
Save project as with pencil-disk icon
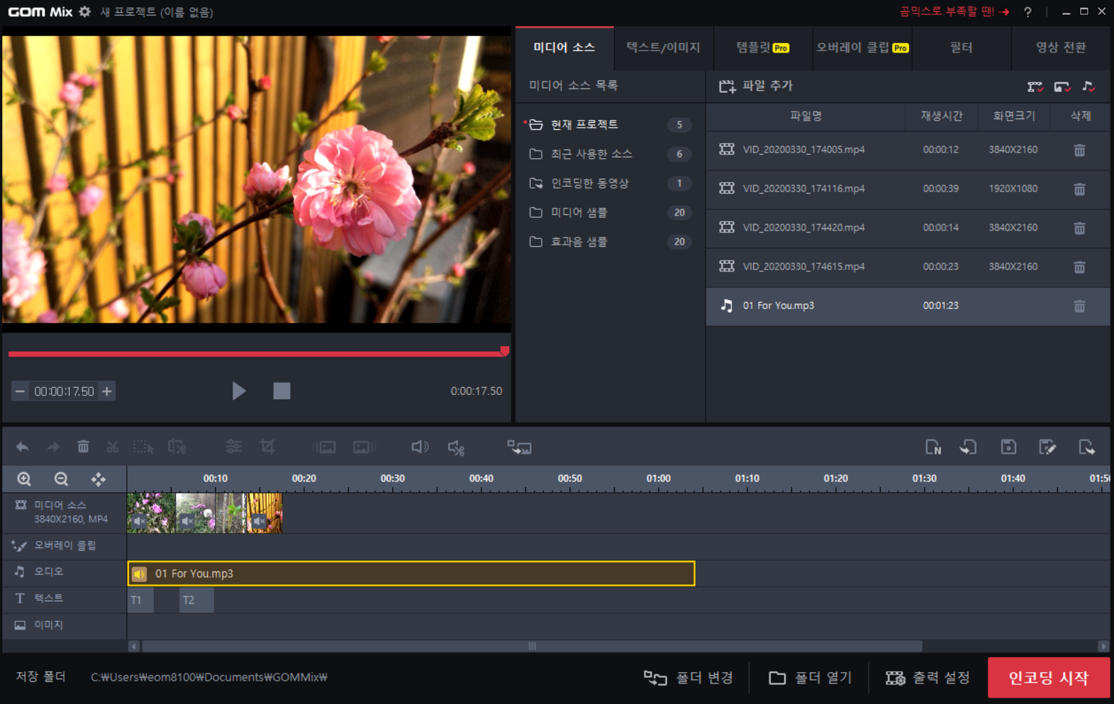pos(1047,447)
